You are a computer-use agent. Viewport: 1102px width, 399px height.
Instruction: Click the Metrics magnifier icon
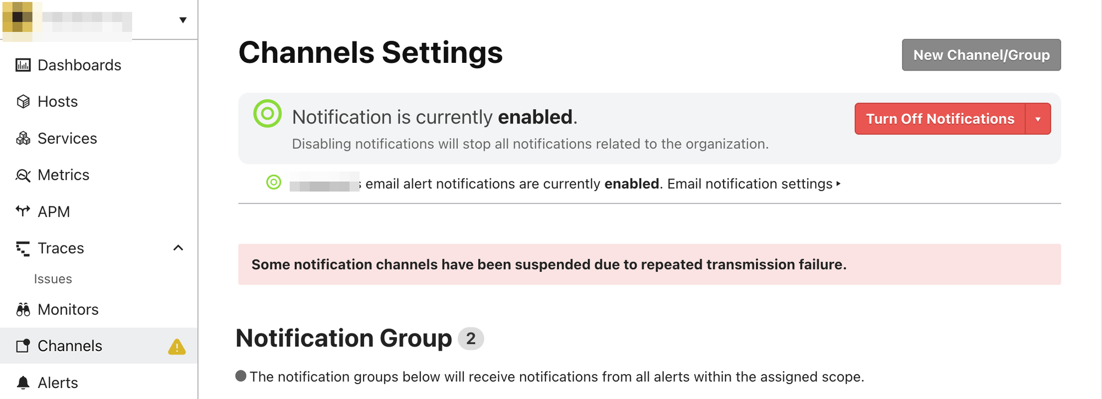23,175
